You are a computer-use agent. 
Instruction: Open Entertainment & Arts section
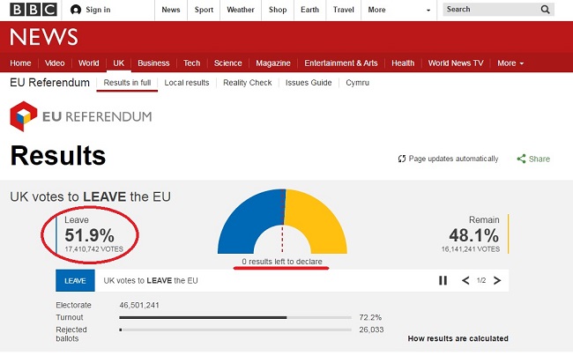(x=340, y=63)
